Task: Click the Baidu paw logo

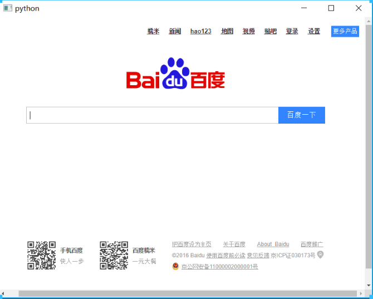Action: (175, 73)
